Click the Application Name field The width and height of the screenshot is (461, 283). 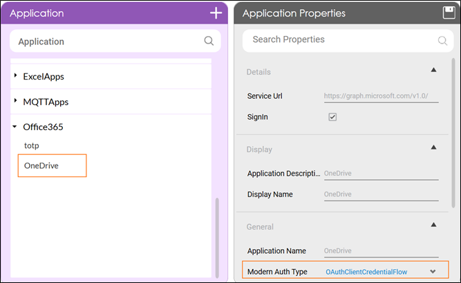380,250
